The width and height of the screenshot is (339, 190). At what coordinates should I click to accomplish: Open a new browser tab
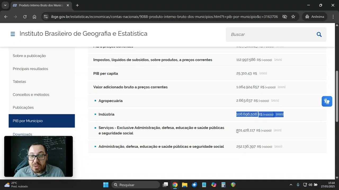point(77,5)
